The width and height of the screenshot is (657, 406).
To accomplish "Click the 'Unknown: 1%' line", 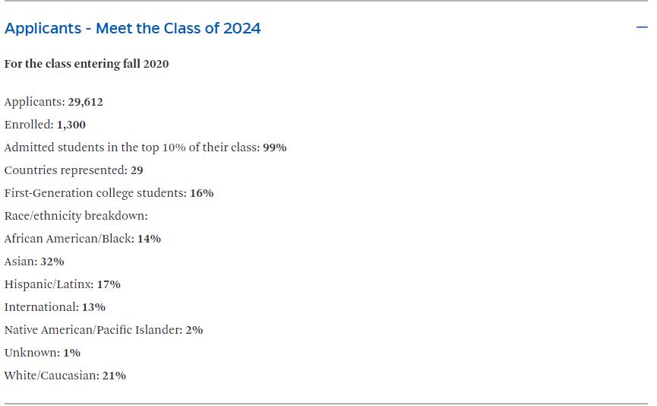I will tap(43, 353).
